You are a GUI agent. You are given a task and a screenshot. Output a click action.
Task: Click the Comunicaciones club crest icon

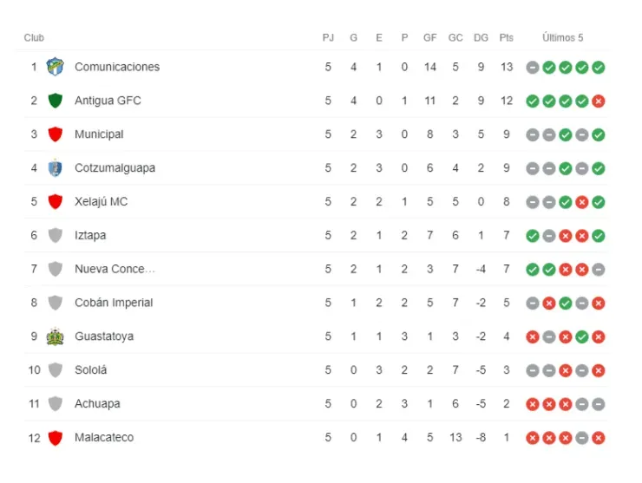pos(56,67)
